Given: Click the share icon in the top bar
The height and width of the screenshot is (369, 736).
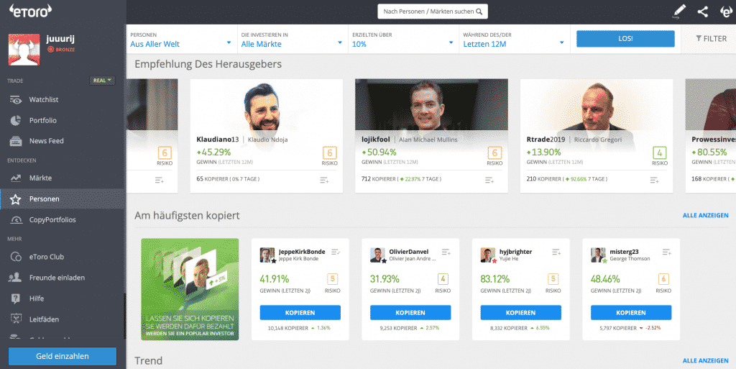Looking at the screenshot, I should pyautogui.click(x=703, y=12).
